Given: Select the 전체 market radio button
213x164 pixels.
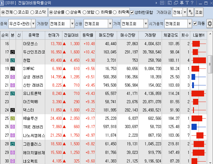Looking at the screenshot, I should pos(3,12).
